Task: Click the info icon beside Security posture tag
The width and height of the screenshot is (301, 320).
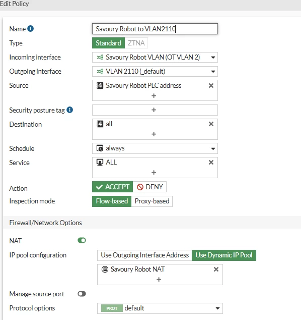Action: point(69,110)
